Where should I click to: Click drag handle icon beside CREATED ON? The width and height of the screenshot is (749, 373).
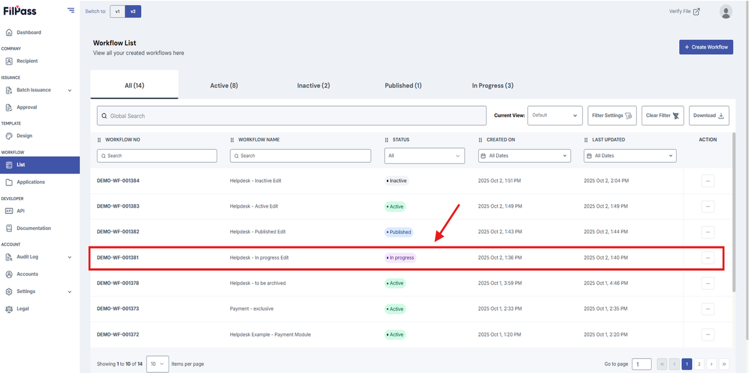[481, 140]
